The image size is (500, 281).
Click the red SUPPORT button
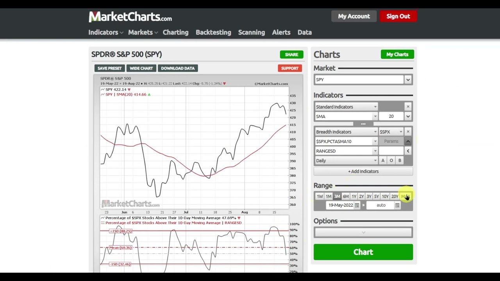[290, 68]
